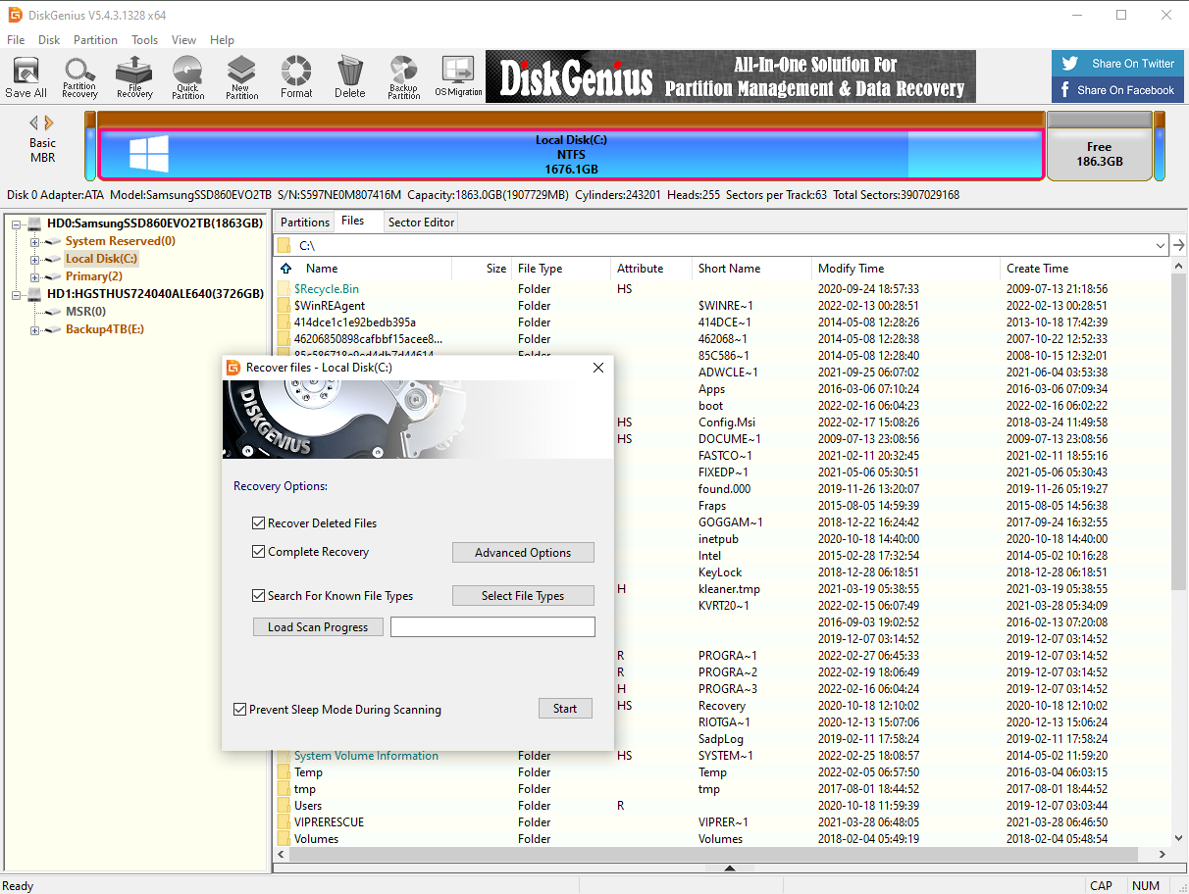Select the $WinREAgent folder icon

point(284,306)
